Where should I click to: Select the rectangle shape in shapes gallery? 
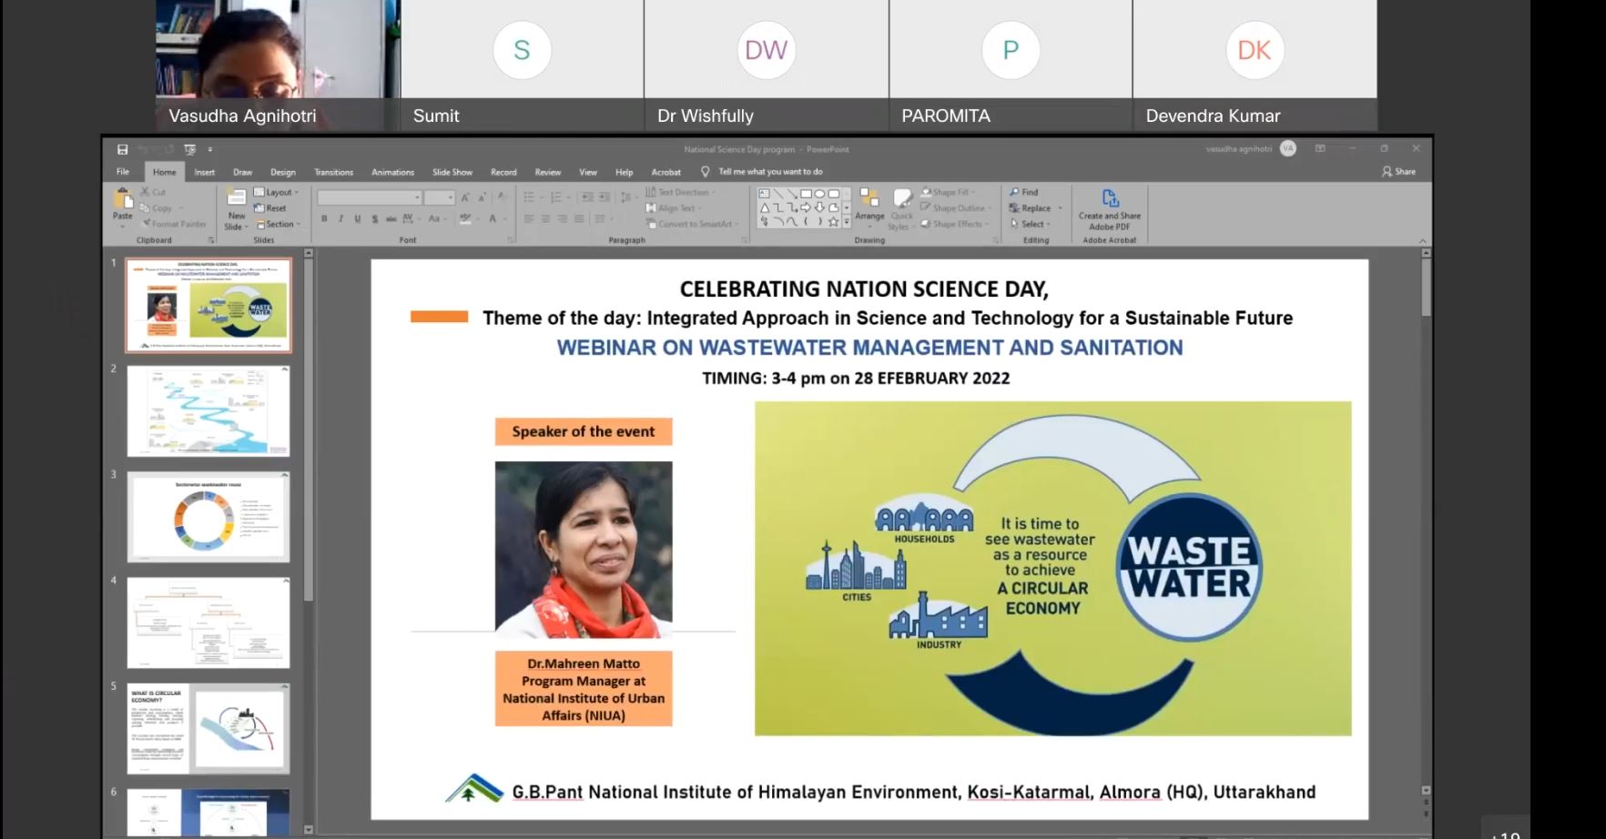[x=806, y=193]
